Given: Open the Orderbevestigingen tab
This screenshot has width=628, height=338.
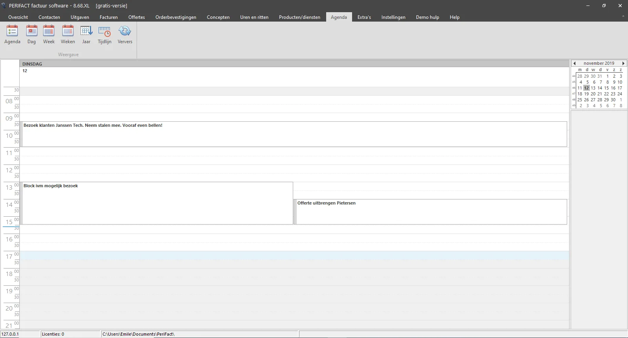Looking at the screenshot, I should click(x=176, y=17).
